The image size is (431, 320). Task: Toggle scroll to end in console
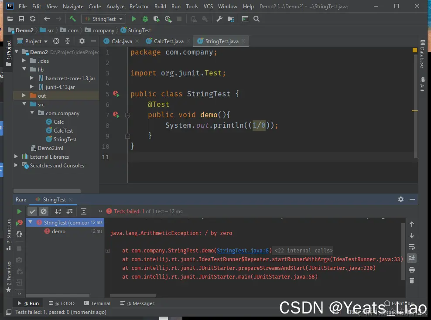(x=412, y=258)
